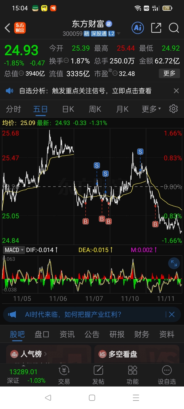
Task: Open the AI时代来临 banner link
Action: (73, 314)
